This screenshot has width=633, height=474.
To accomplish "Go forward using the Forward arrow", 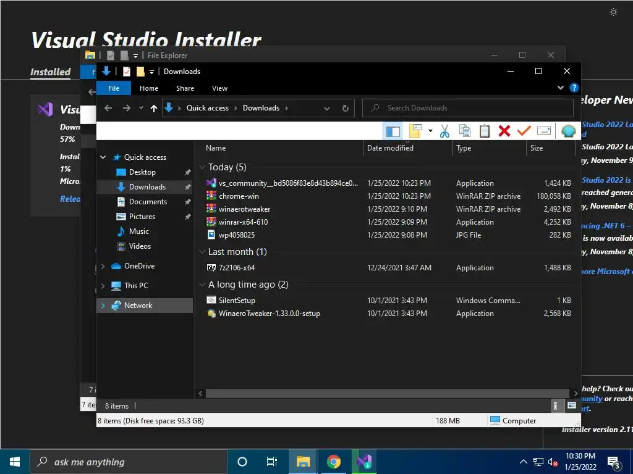I will [x=126, y=108].
